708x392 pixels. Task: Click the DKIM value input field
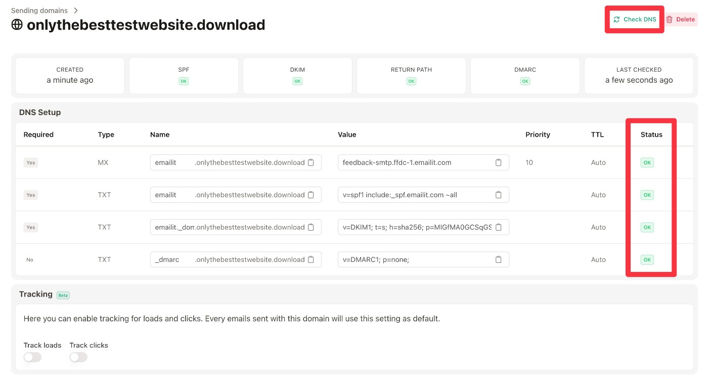pyautogui.click(x=415, y=227)
